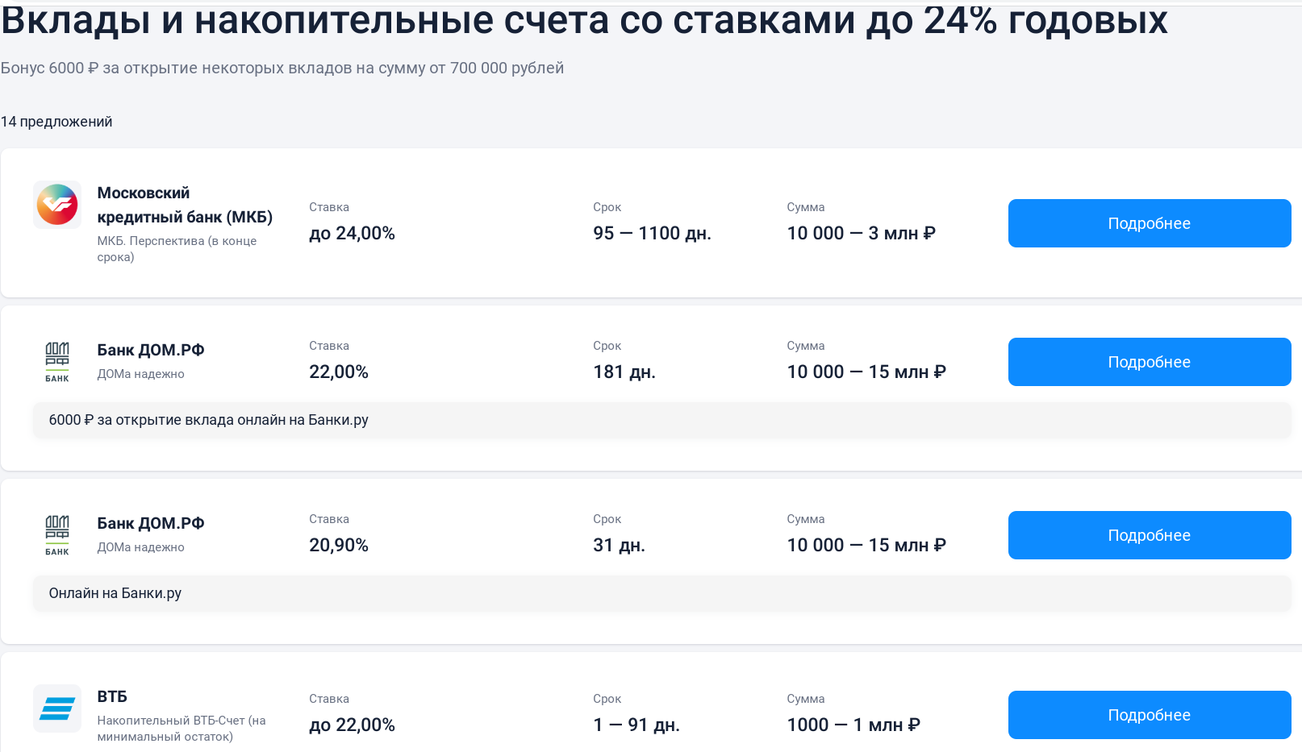
Task: Open the 6000 ₽ за открытие вклада promo badge
Action: pos(208,420)
